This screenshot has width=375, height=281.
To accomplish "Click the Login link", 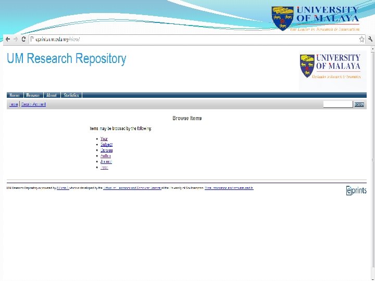I will pos(14,105).
